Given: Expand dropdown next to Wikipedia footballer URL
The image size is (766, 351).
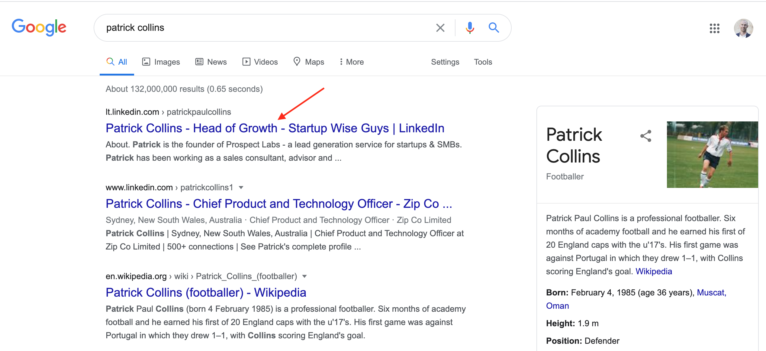Looking at the screenshot, I should click(304, 276).
